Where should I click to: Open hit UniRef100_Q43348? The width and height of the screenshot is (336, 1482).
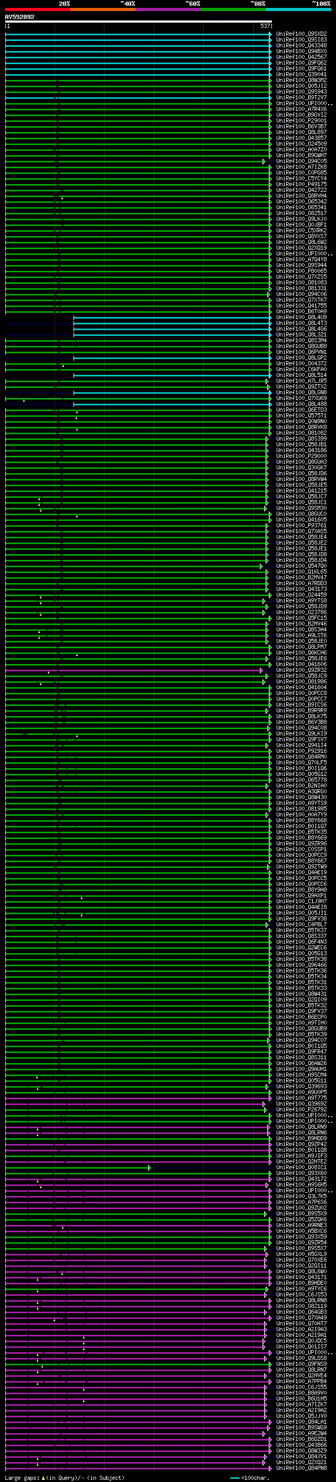(x=301, y=45)
